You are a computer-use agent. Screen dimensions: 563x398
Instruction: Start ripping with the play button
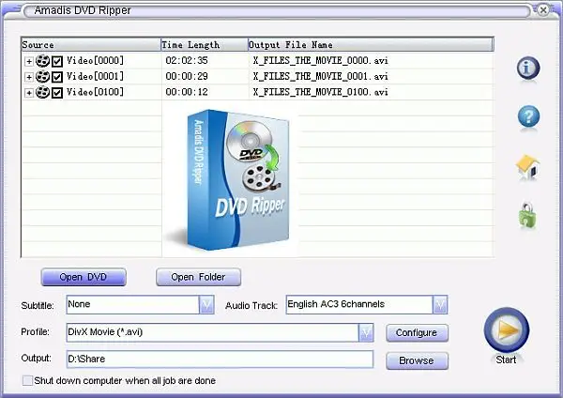pyautogui.click(x=507, y=329)
